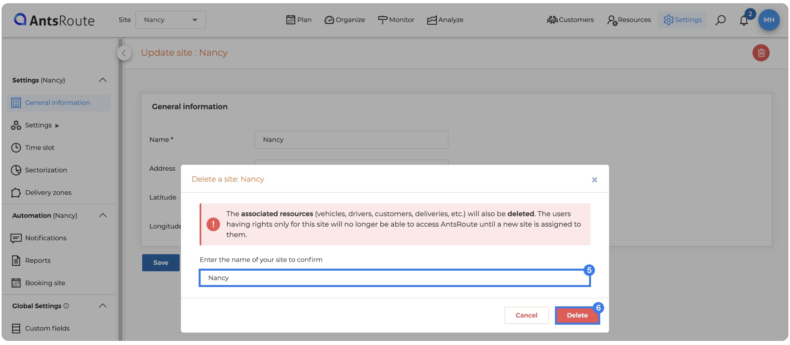Click 'Enter the name of your site to confirm'
This screenshot has width=790, height=345.
coord(261,259)
